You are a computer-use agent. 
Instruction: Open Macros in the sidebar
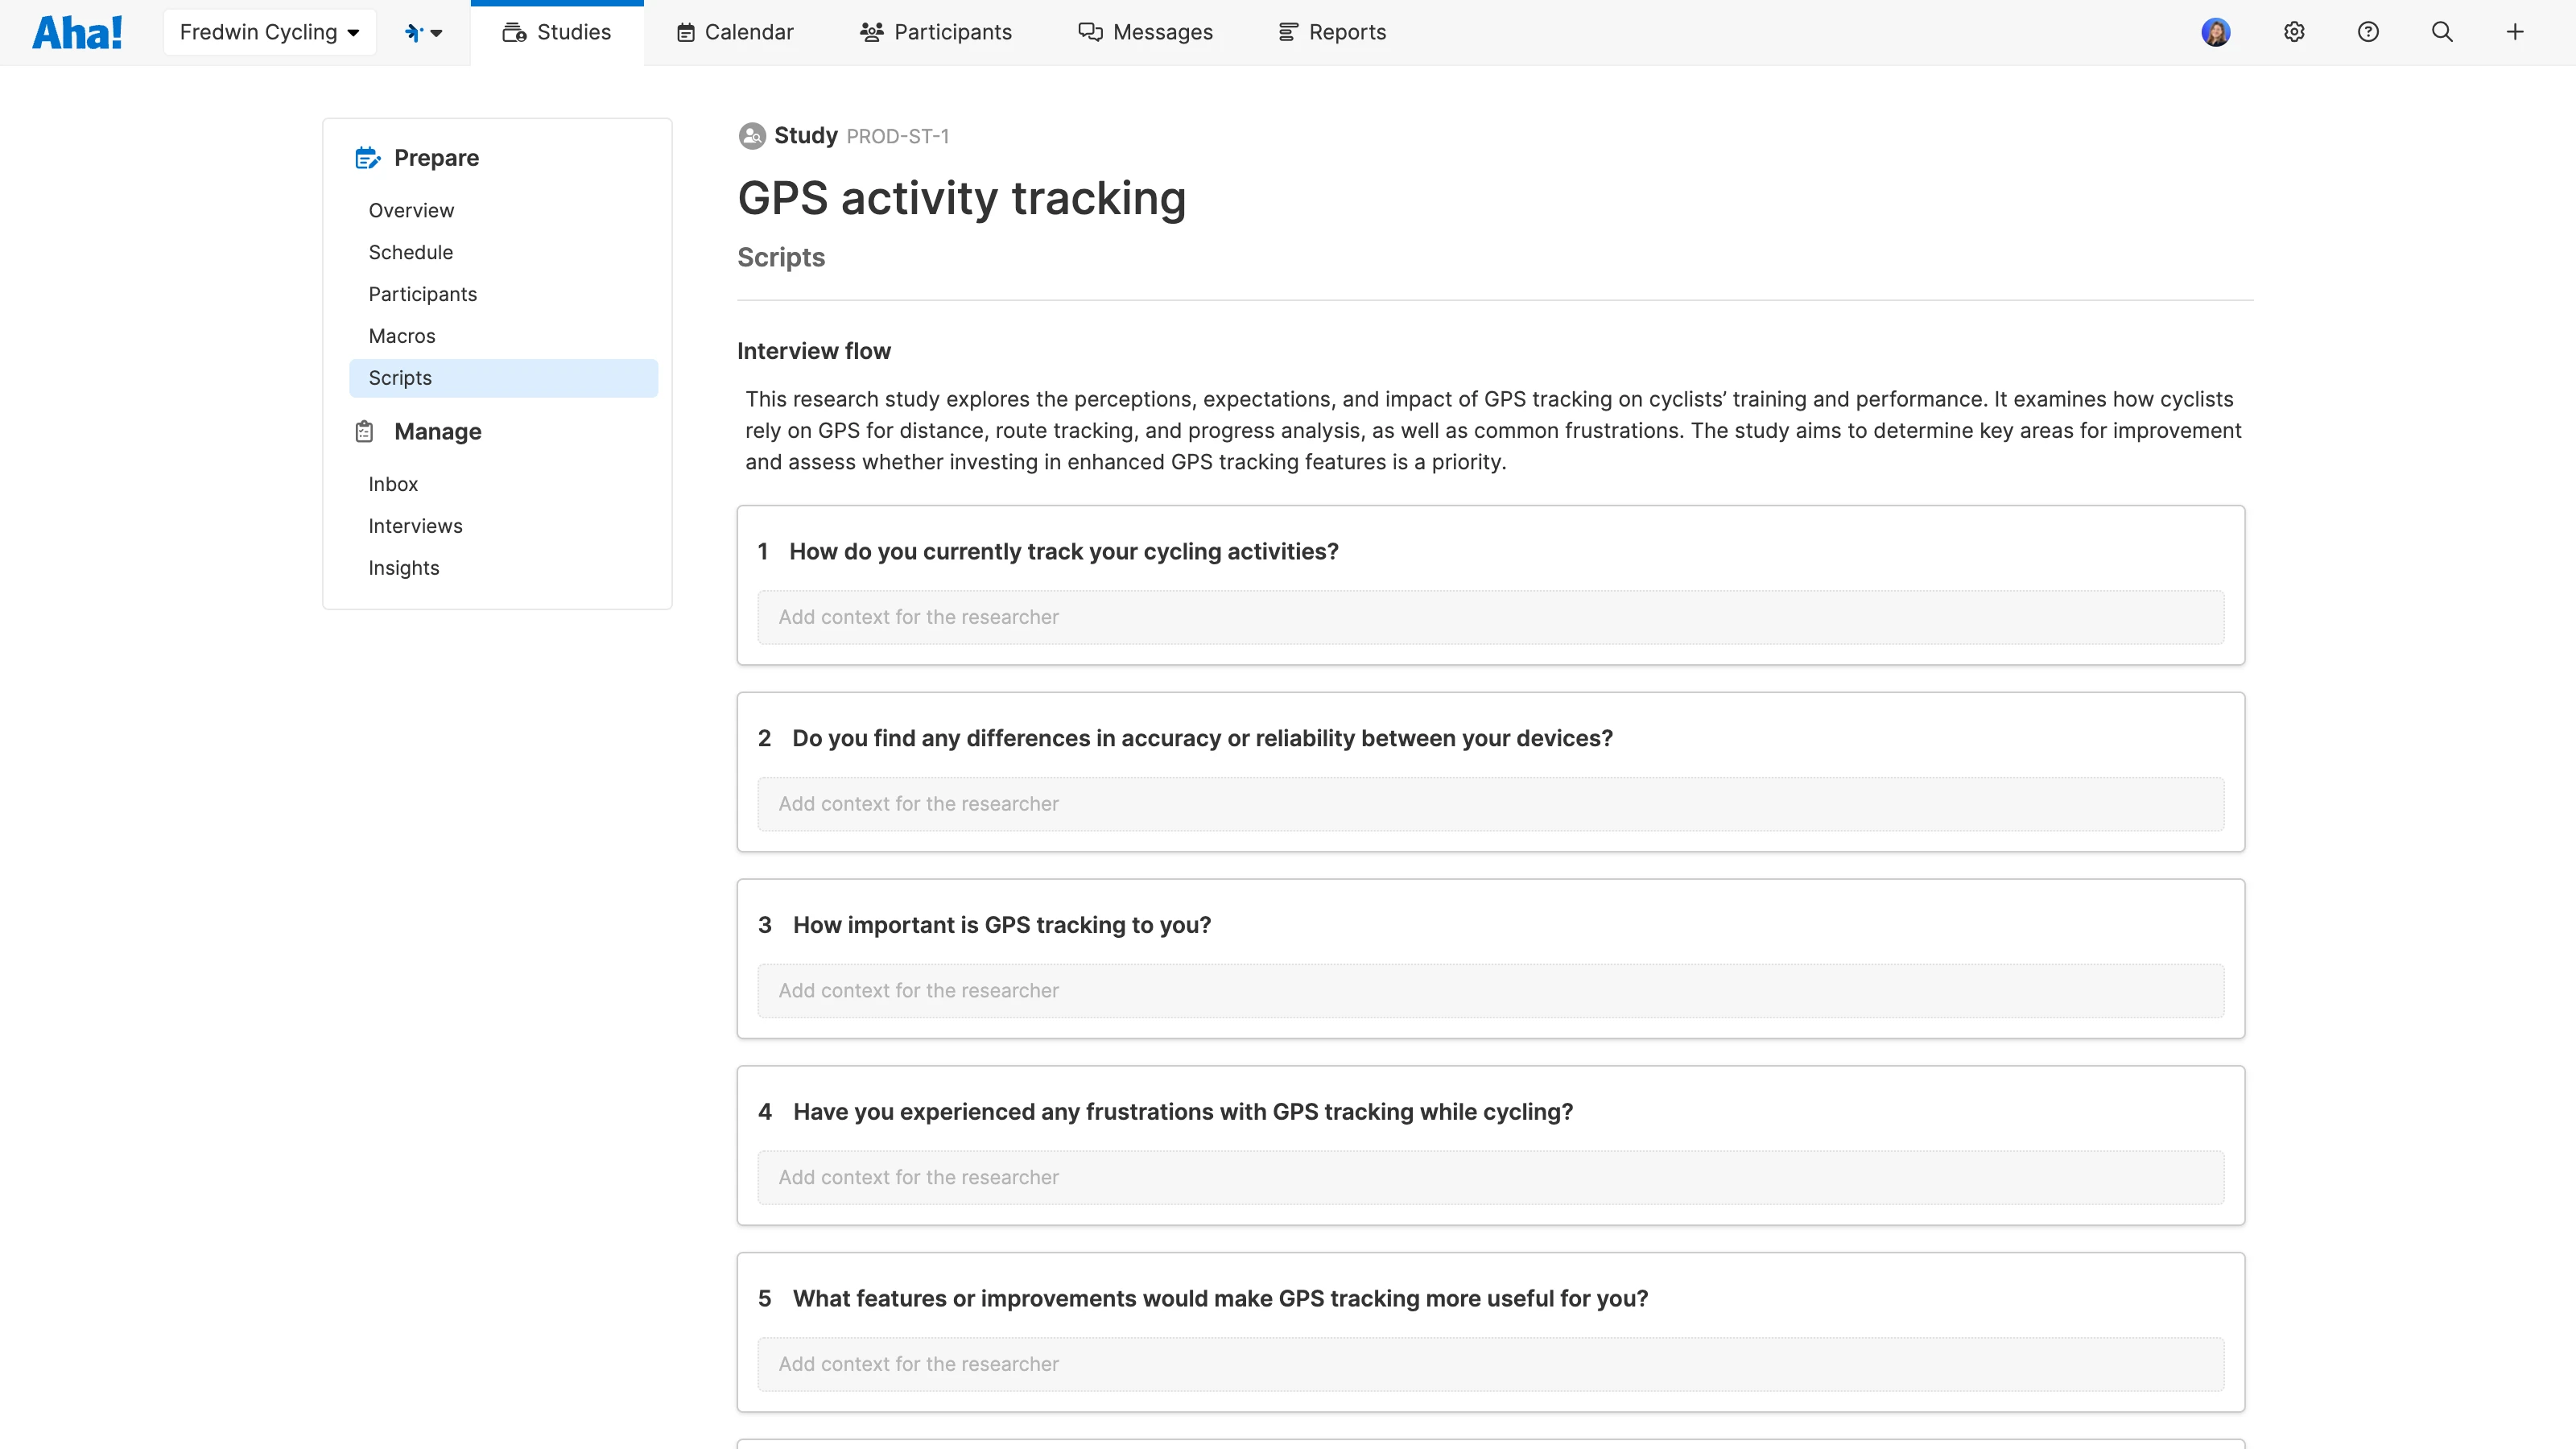click(402, 336)
